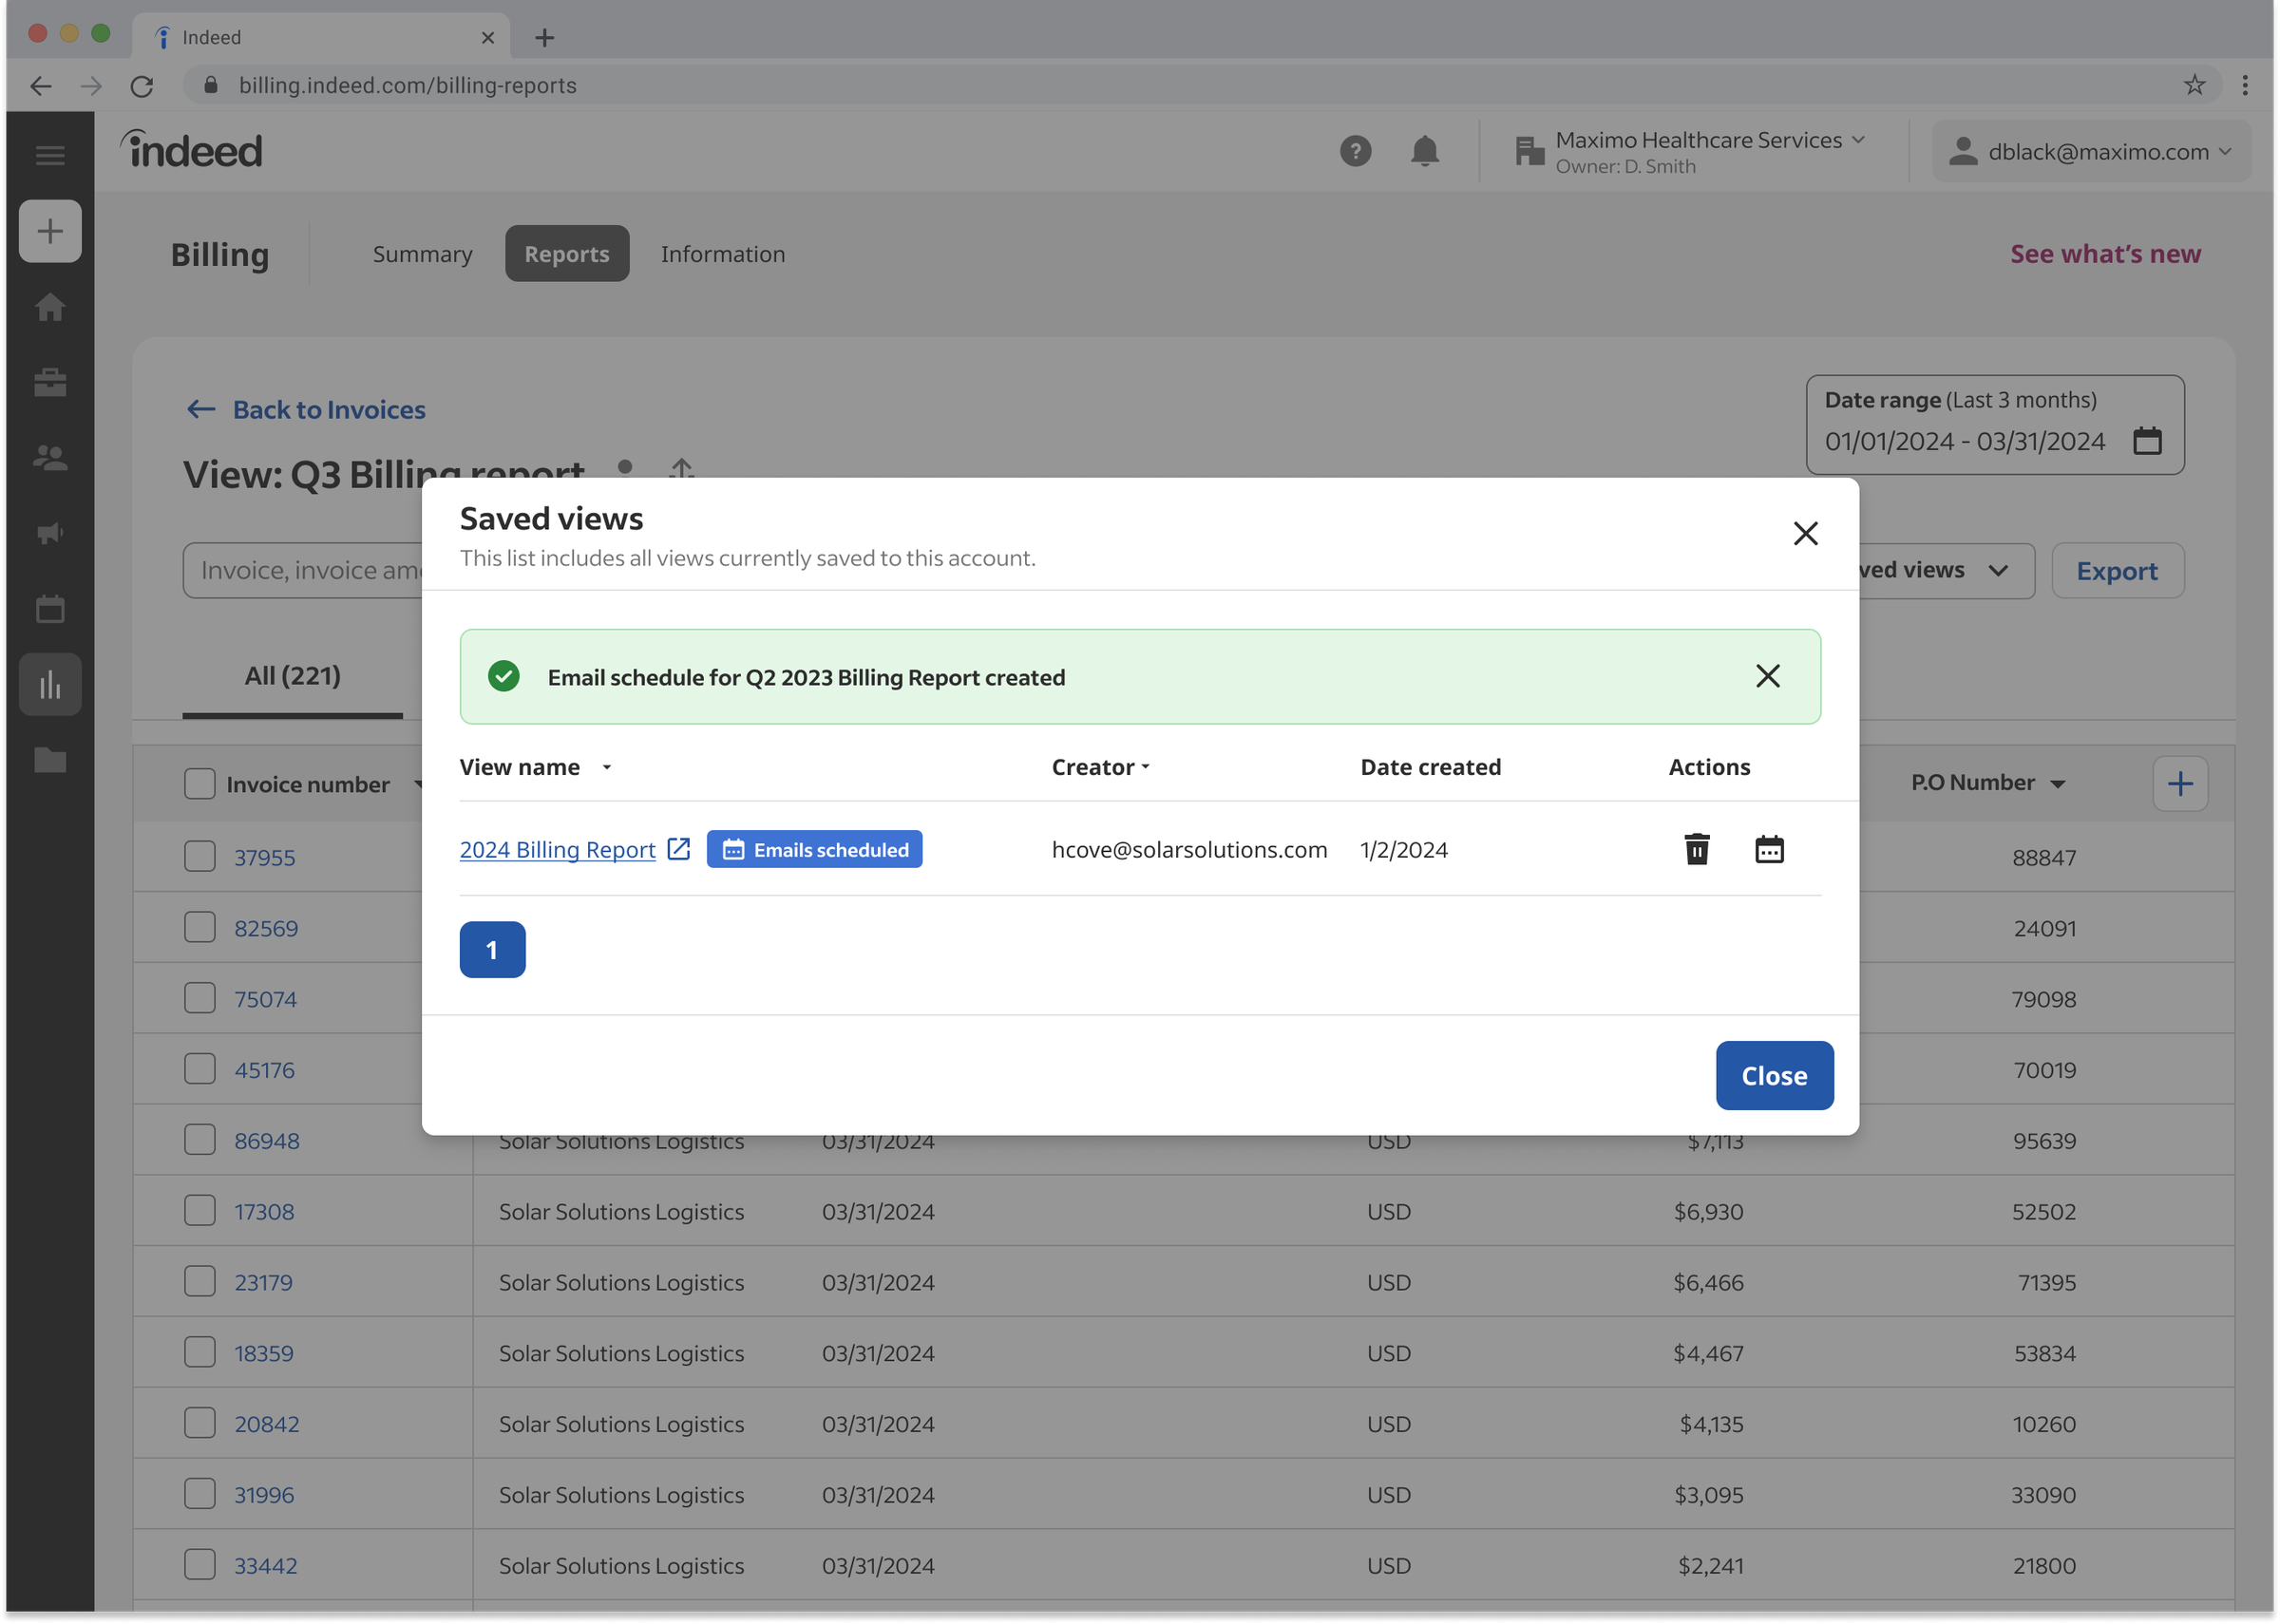Viewport: 2280px width, 1624px height.
Task: Go Back to Invoices
Action: point(305,409)
